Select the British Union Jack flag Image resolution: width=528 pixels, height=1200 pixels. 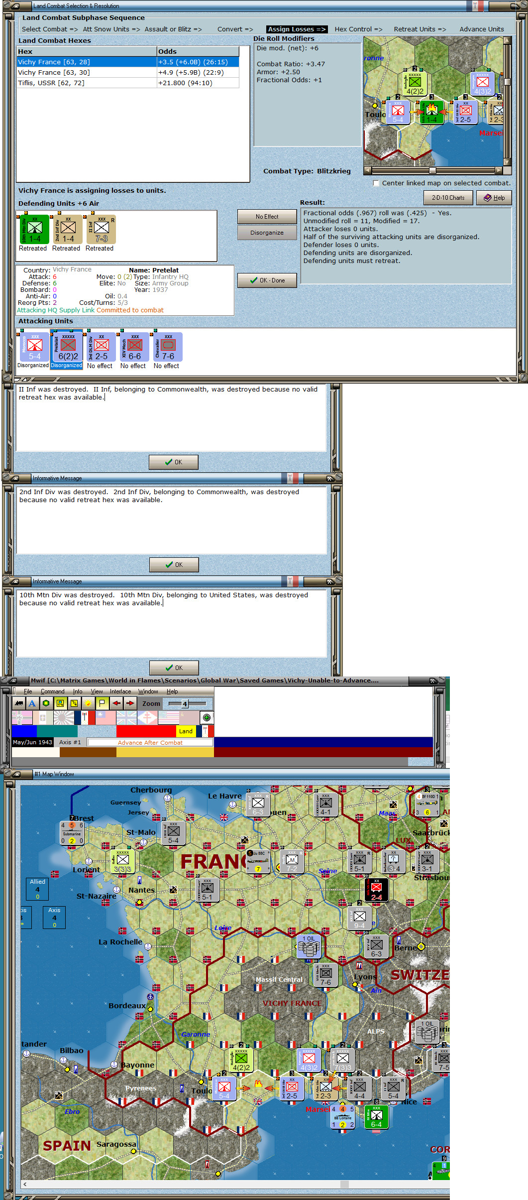coord(126,718)
